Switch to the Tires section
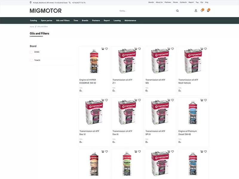The height and width of the screenshot is (179, 239). coord(76,20)
